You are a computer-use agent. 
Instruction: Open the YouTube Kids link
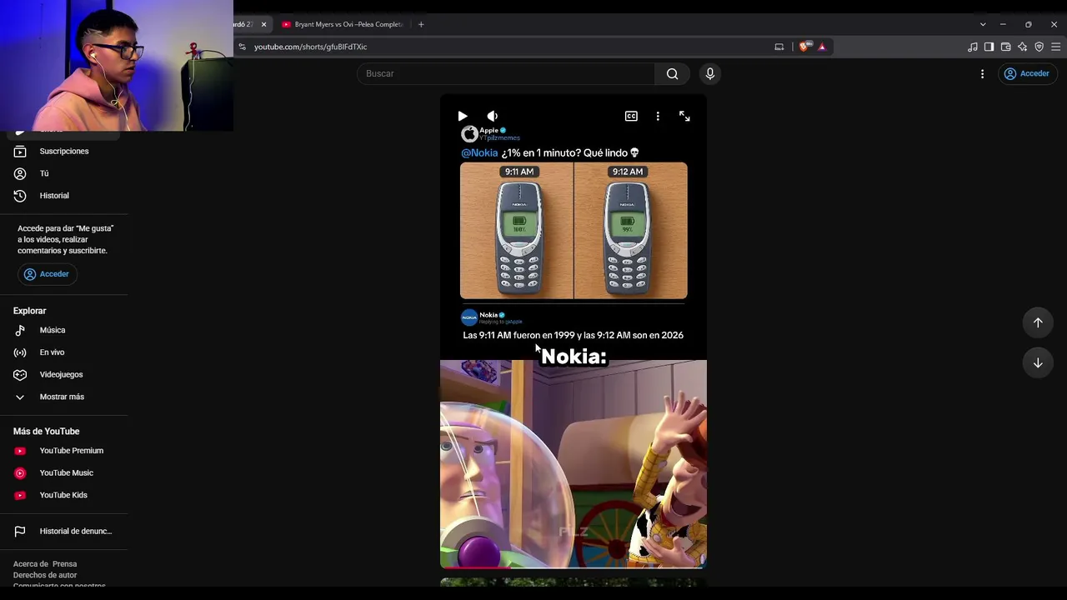(x=64, y=495)
